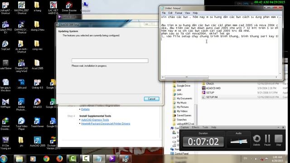The height and width of the screenshot is (163, 290).
Task: Open Notepad Help menu
Action: tap(195, 13)
